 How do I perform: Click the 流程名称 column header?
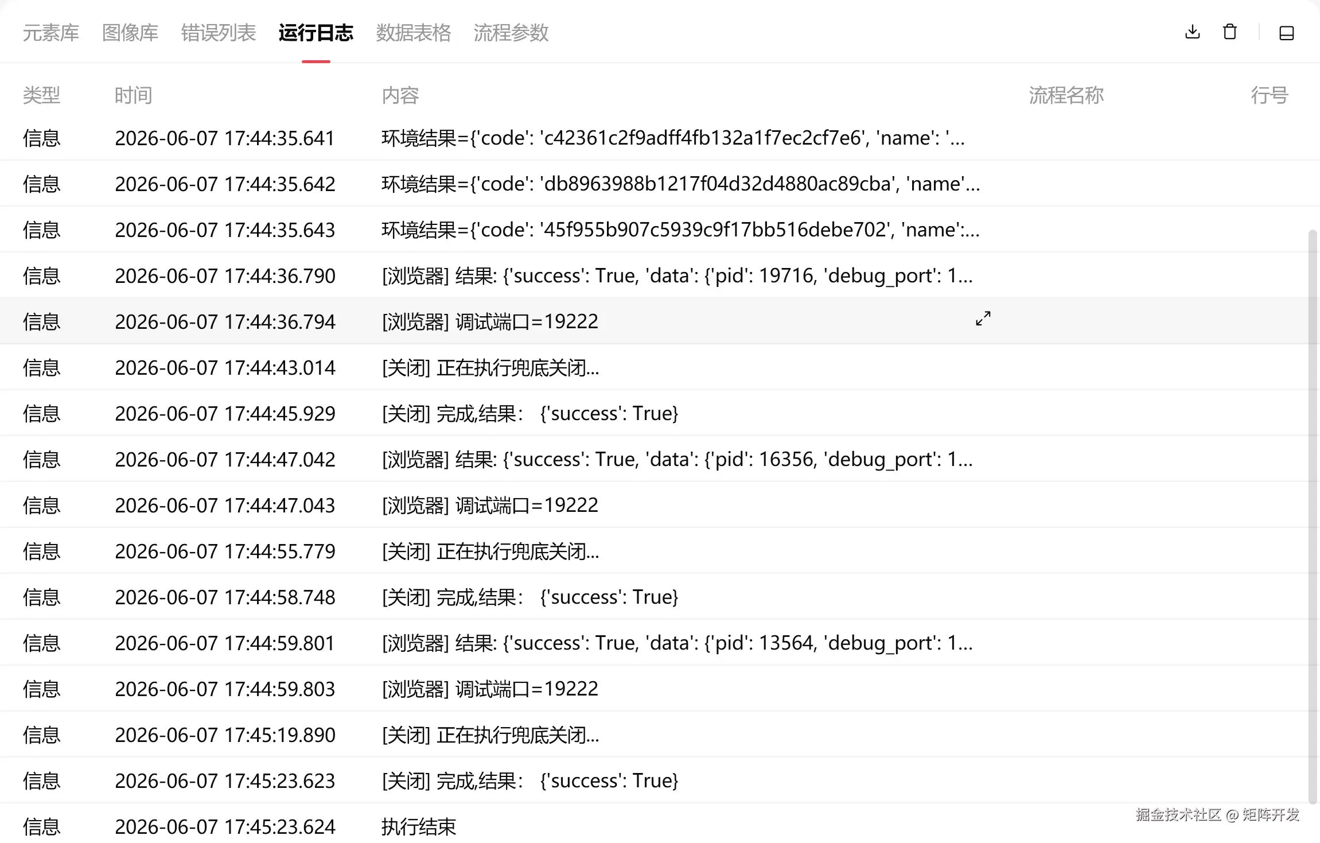1066,95
